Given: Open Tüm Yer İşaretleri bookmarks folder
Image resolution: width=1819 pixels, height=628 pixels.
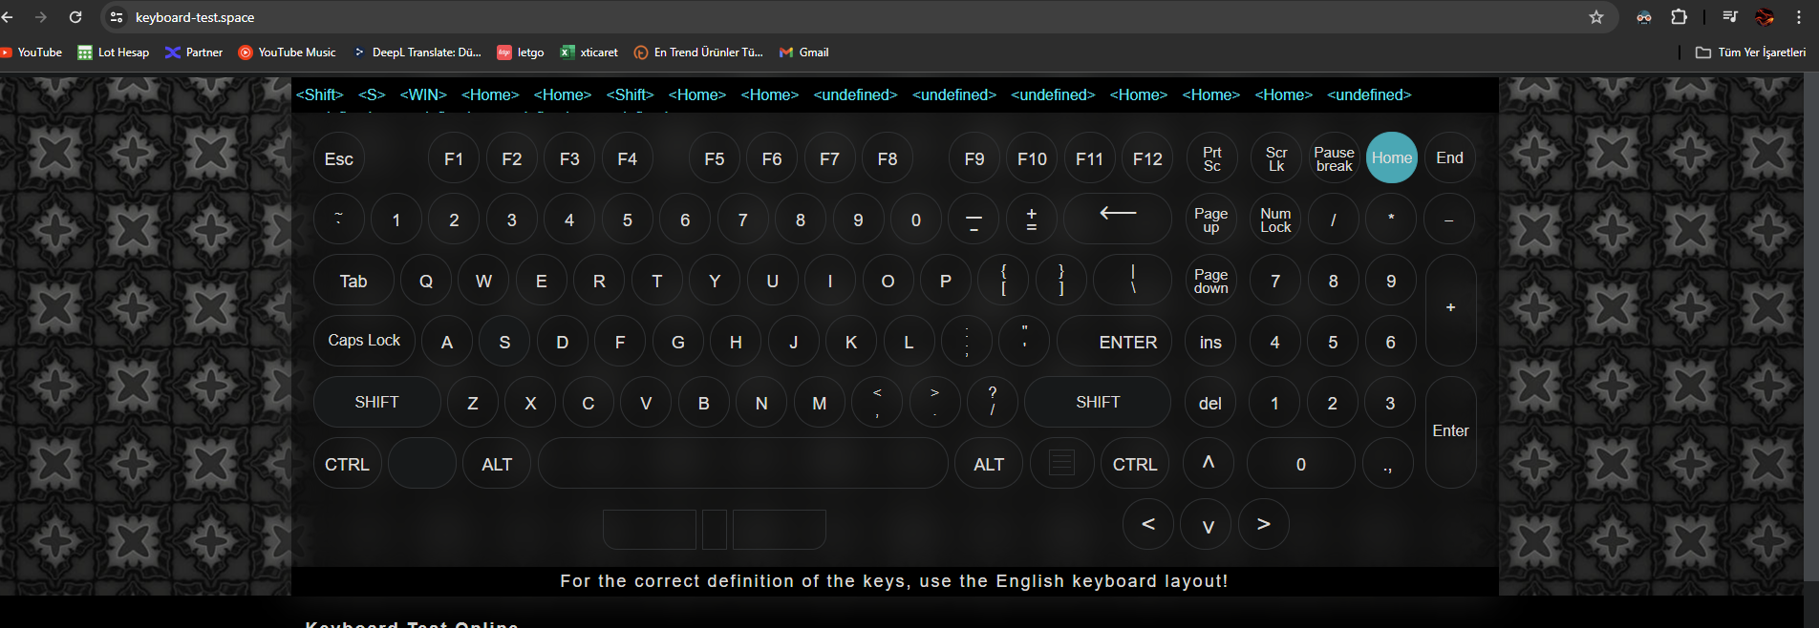Looking at the screenshot, I should (1751, 52).
